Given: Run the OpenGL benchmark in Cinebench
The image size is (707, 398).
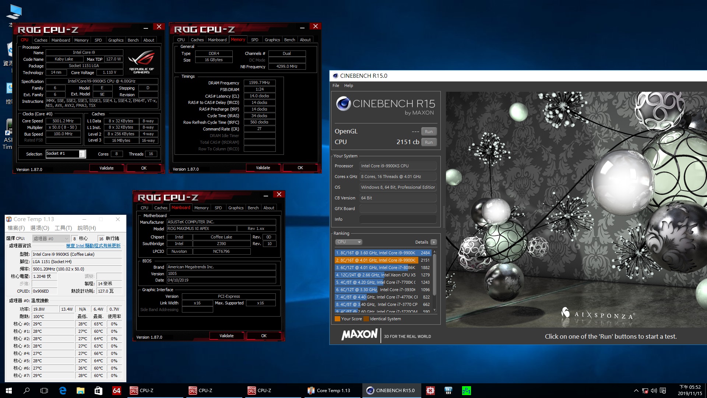Looking at the screenshot, I should tap(429, 132).
